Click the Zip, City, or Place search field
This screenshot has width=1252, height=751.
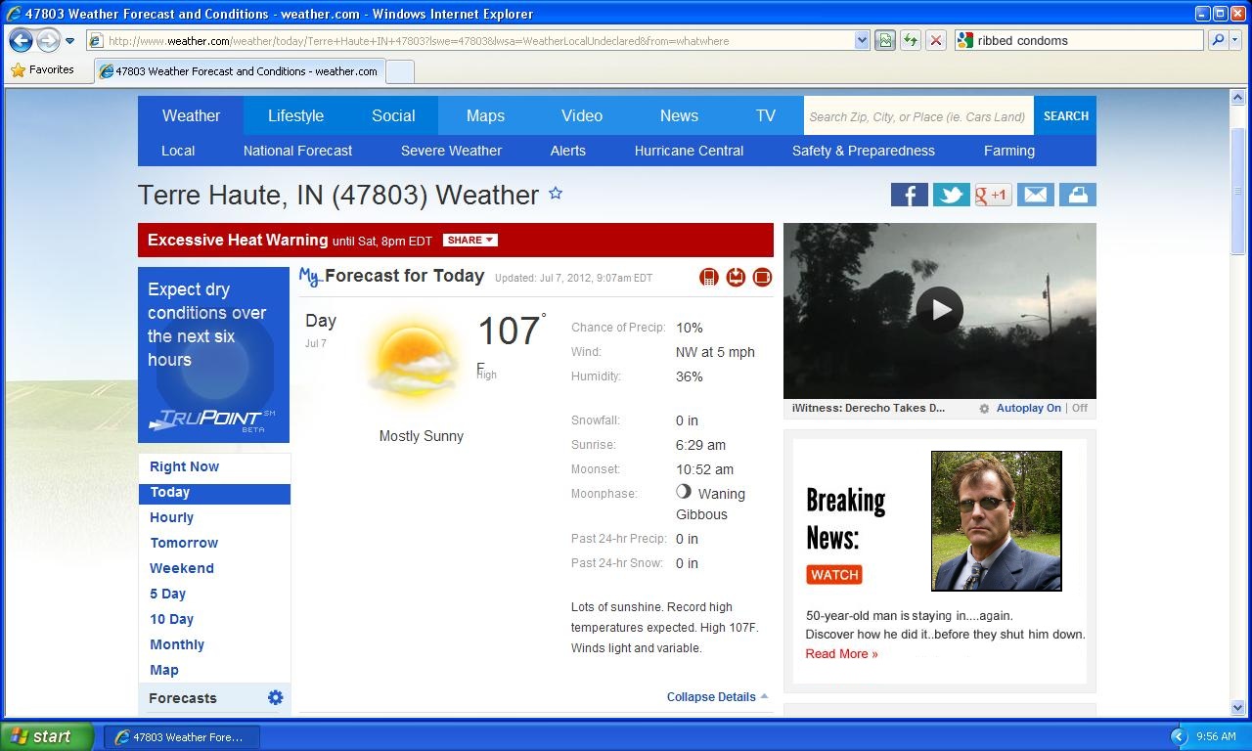tap(918, 116)
